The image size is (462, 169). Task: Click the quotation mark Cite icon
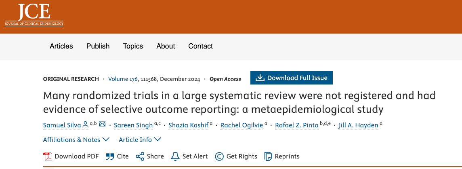point(110,156)
